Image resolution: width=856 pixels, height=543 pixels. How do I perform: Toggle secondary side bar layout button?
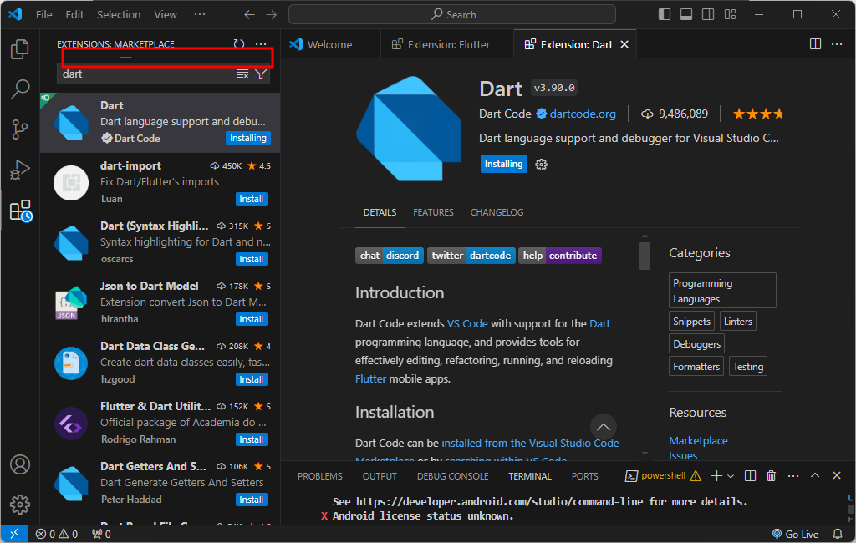tap(708, 15)
